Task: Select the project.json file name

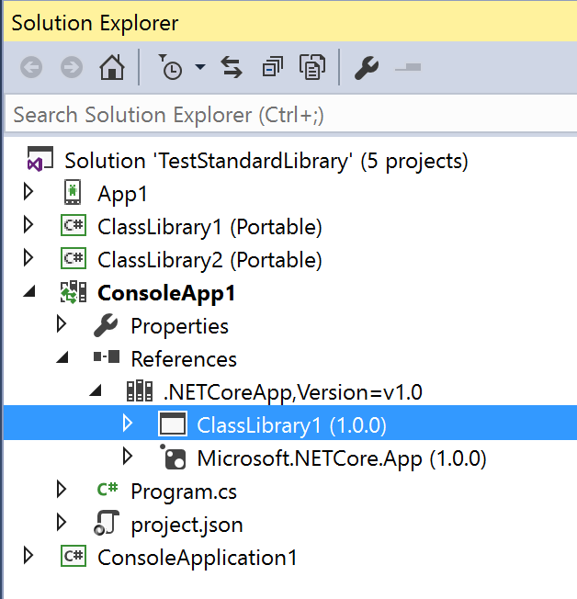Action: coord(187,526)
